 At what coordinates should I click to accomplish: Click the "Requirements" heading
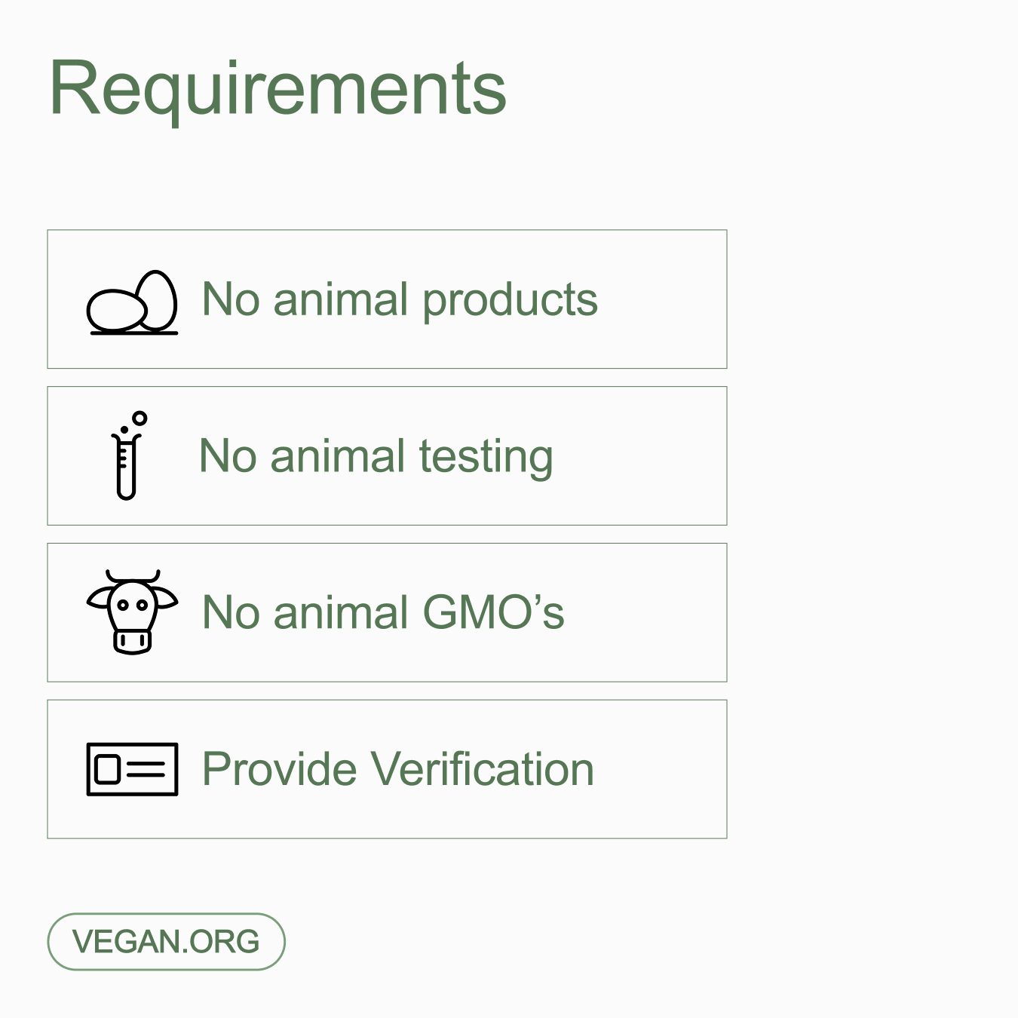tap(277, 88)
